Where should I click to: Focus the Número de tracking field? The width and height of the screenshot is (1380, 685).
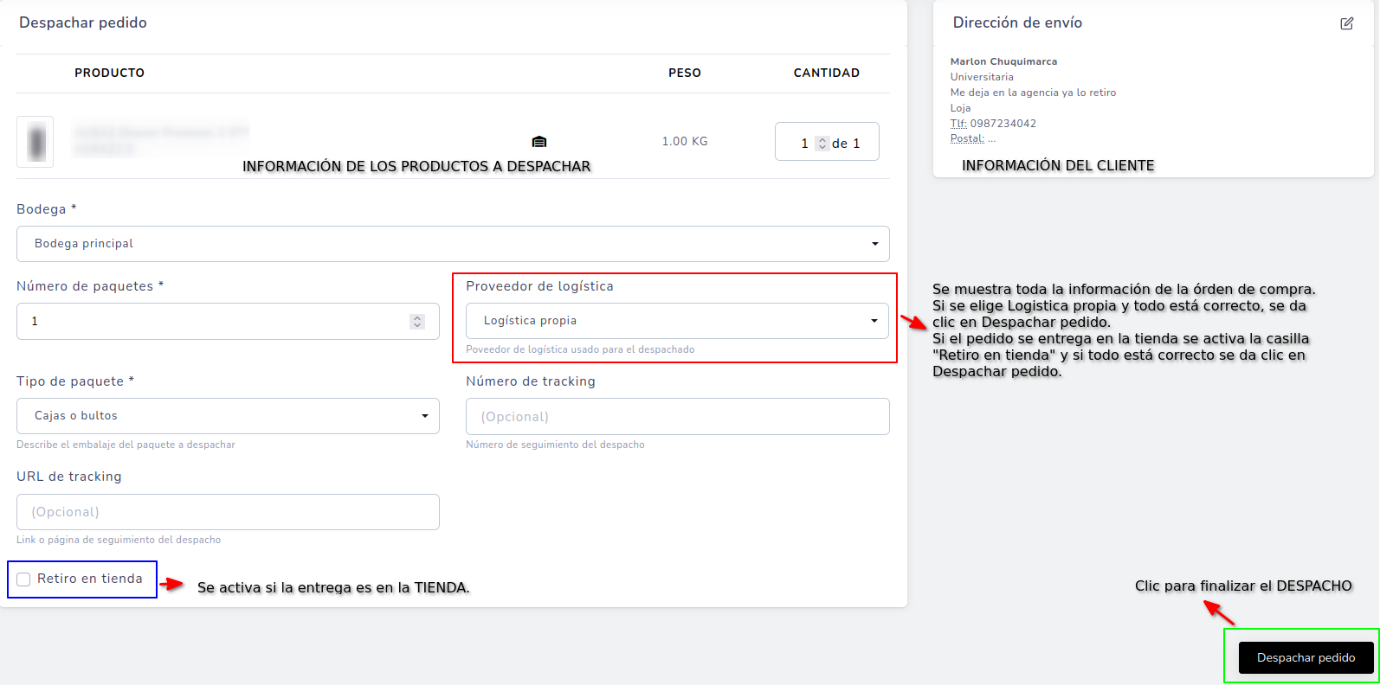(x=677, y=417)
